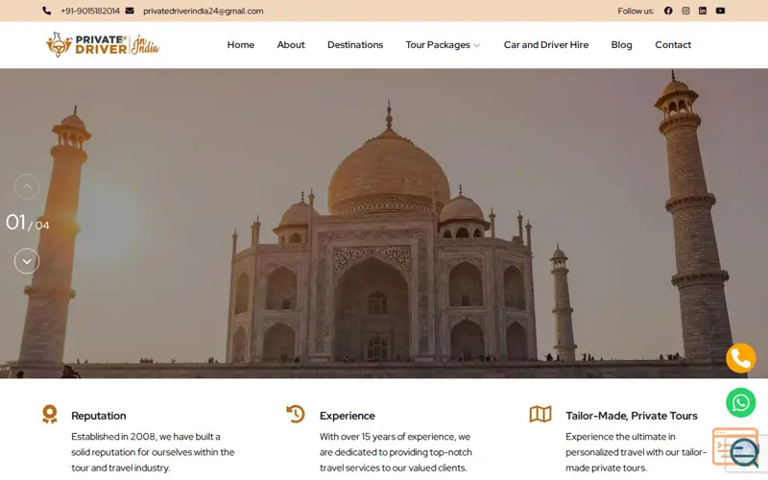Click the 01/04 slide counter
Viewport: 768px width, 480px height.
[x=28, y=224]
